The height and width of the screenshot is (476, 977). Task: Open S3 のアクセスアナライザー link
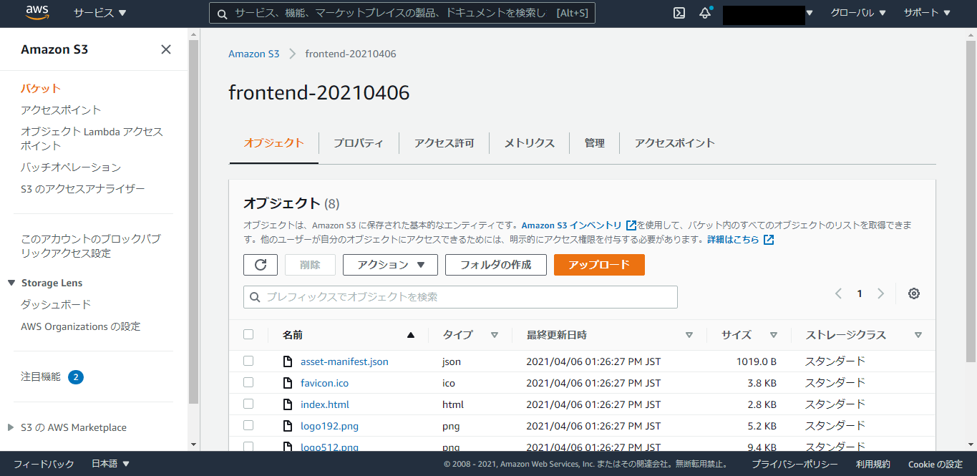(x=83, y=189)
